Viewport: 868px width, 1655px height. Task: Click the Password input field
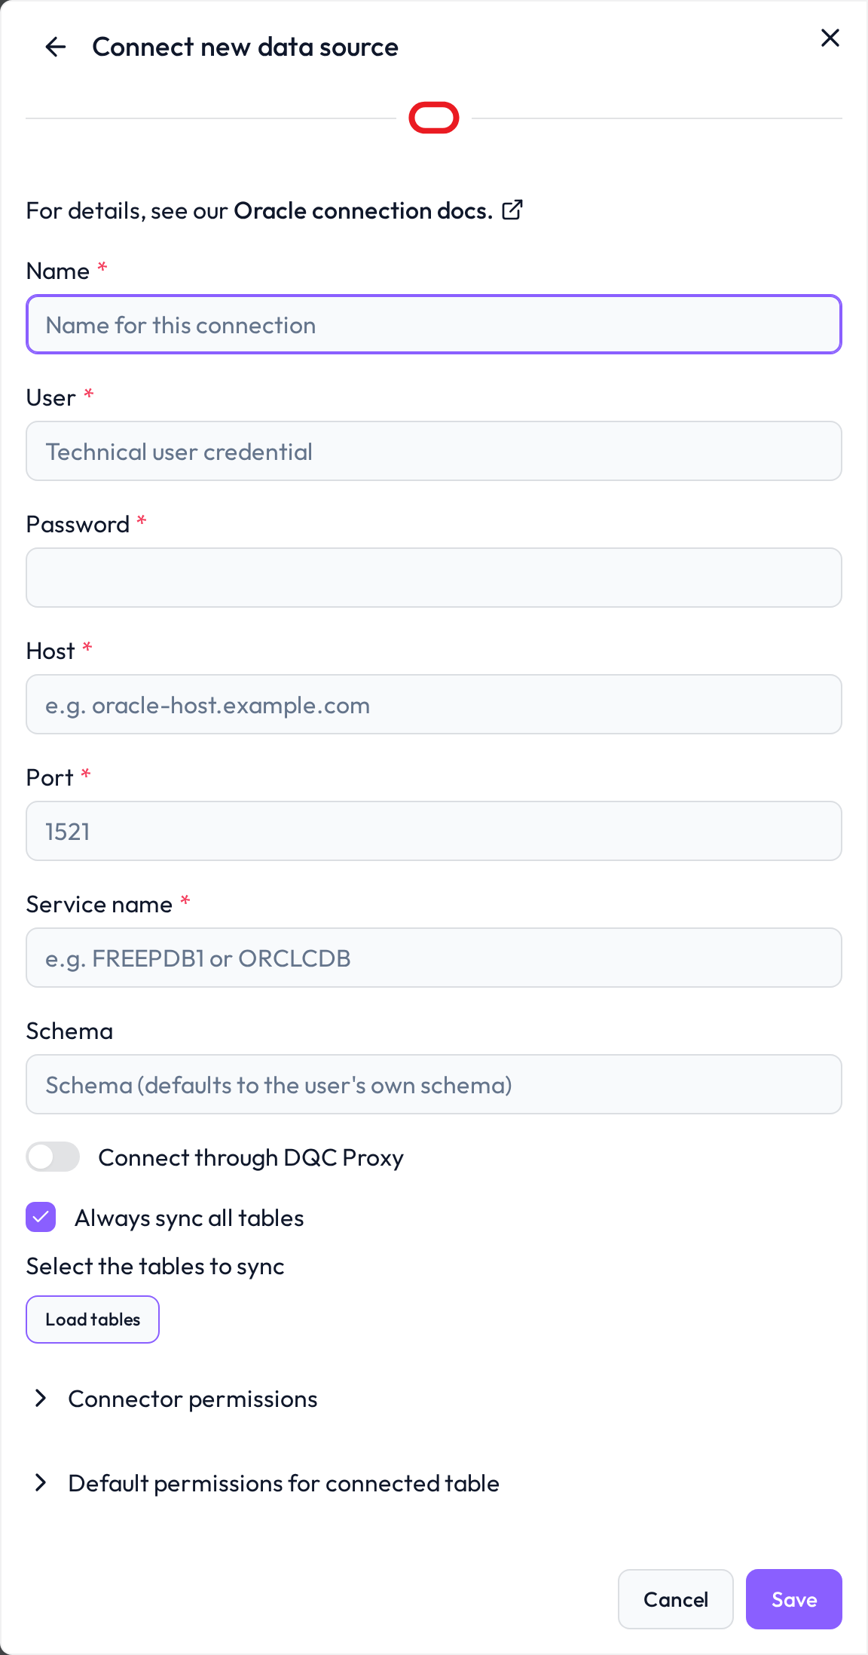click(x=434, y=578)
